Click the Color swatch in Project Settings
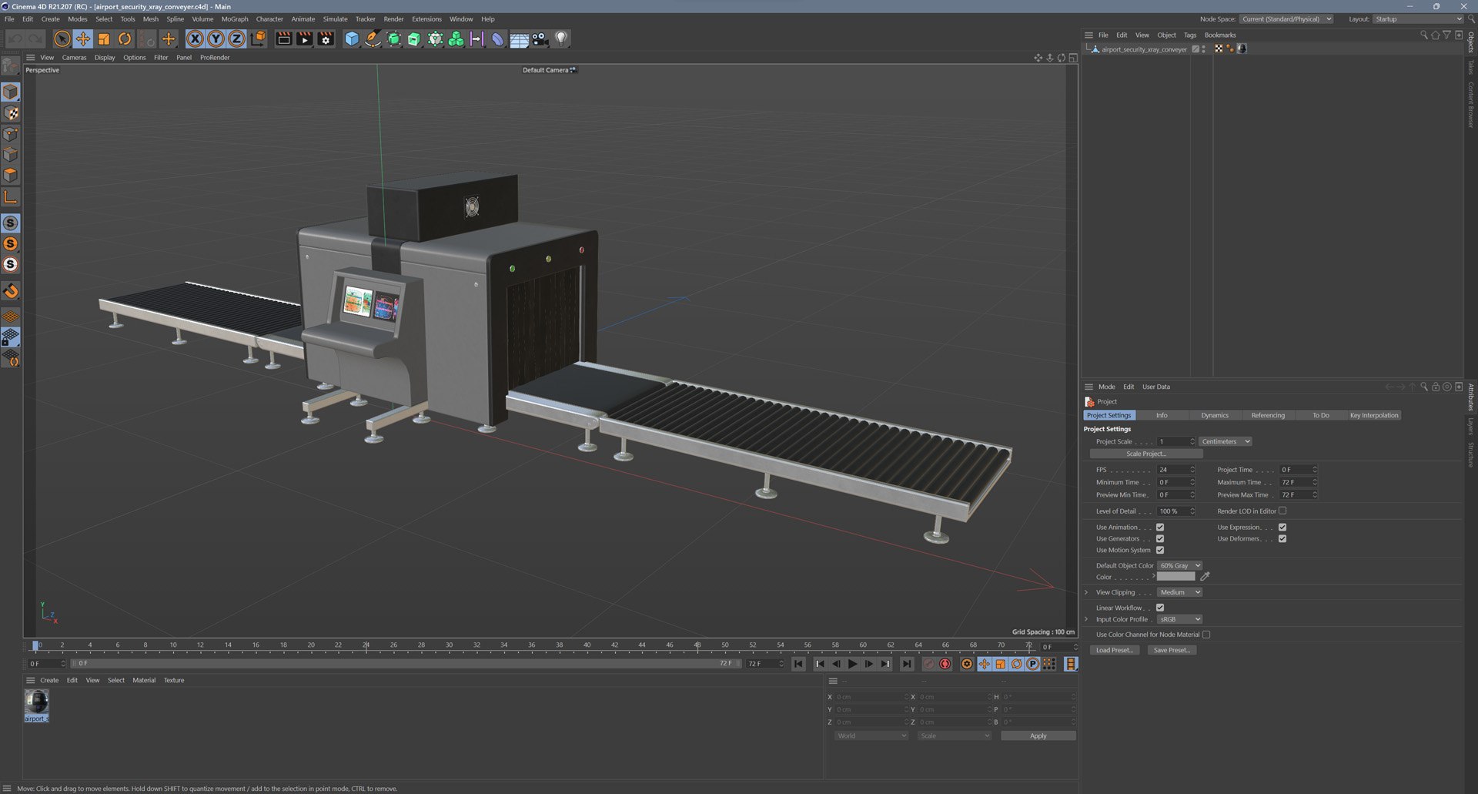This screenshot has width=1478, height=794. (1176, 576)
